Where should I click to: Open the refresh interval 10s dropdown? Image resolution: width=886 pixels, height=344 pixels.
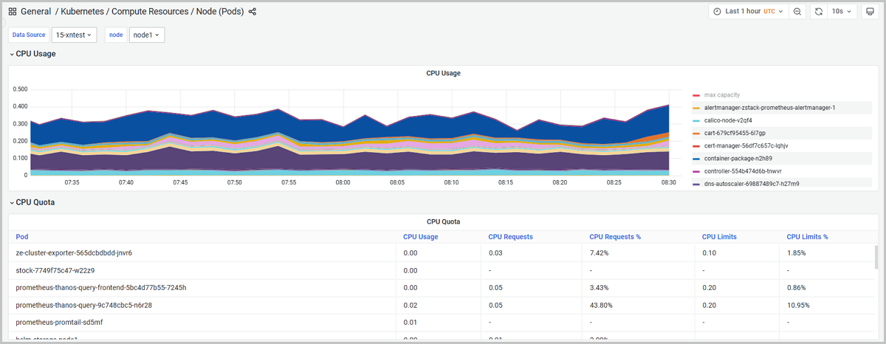[x=842, y=12]
